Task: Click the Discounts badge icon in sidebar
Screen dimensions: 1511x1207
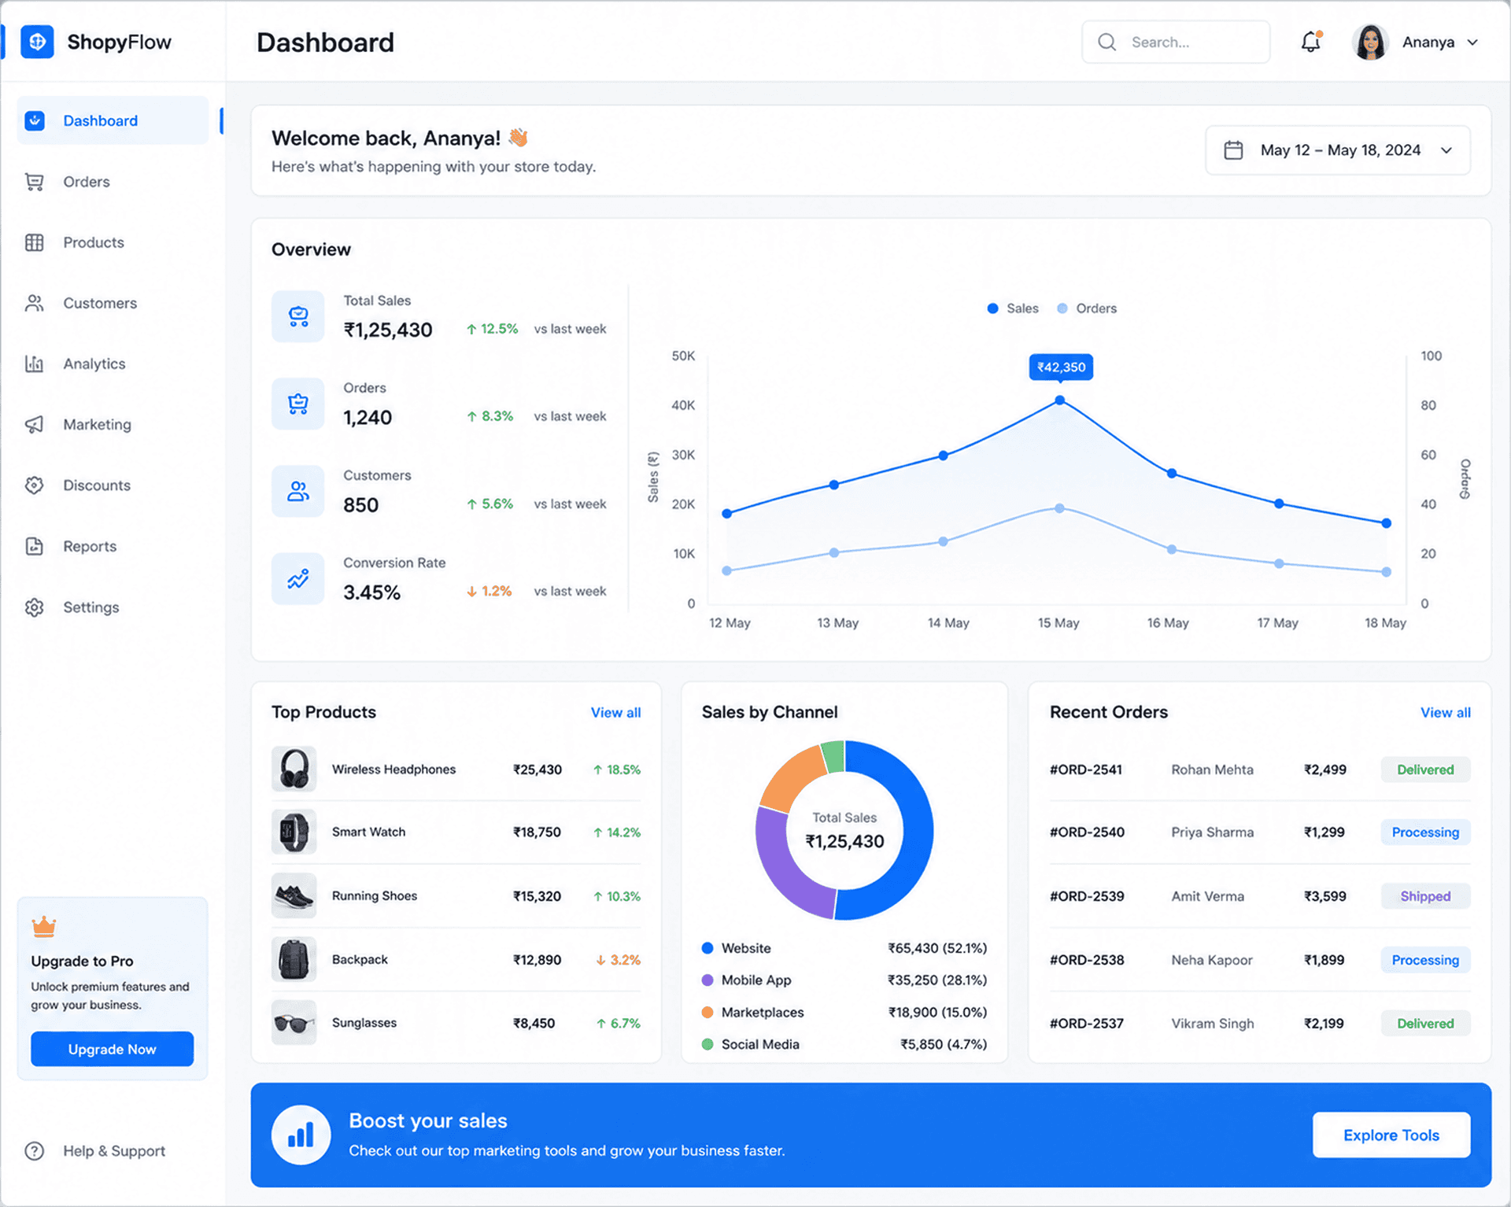Action: 35,485
